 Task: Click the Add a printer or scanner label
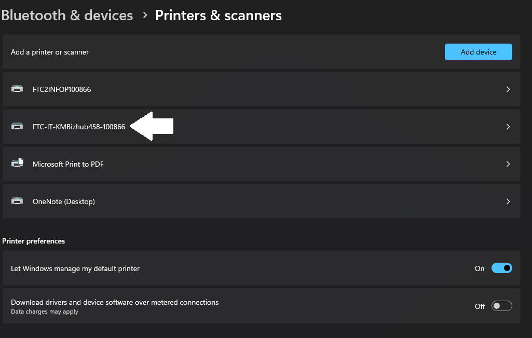pos(50,52)
